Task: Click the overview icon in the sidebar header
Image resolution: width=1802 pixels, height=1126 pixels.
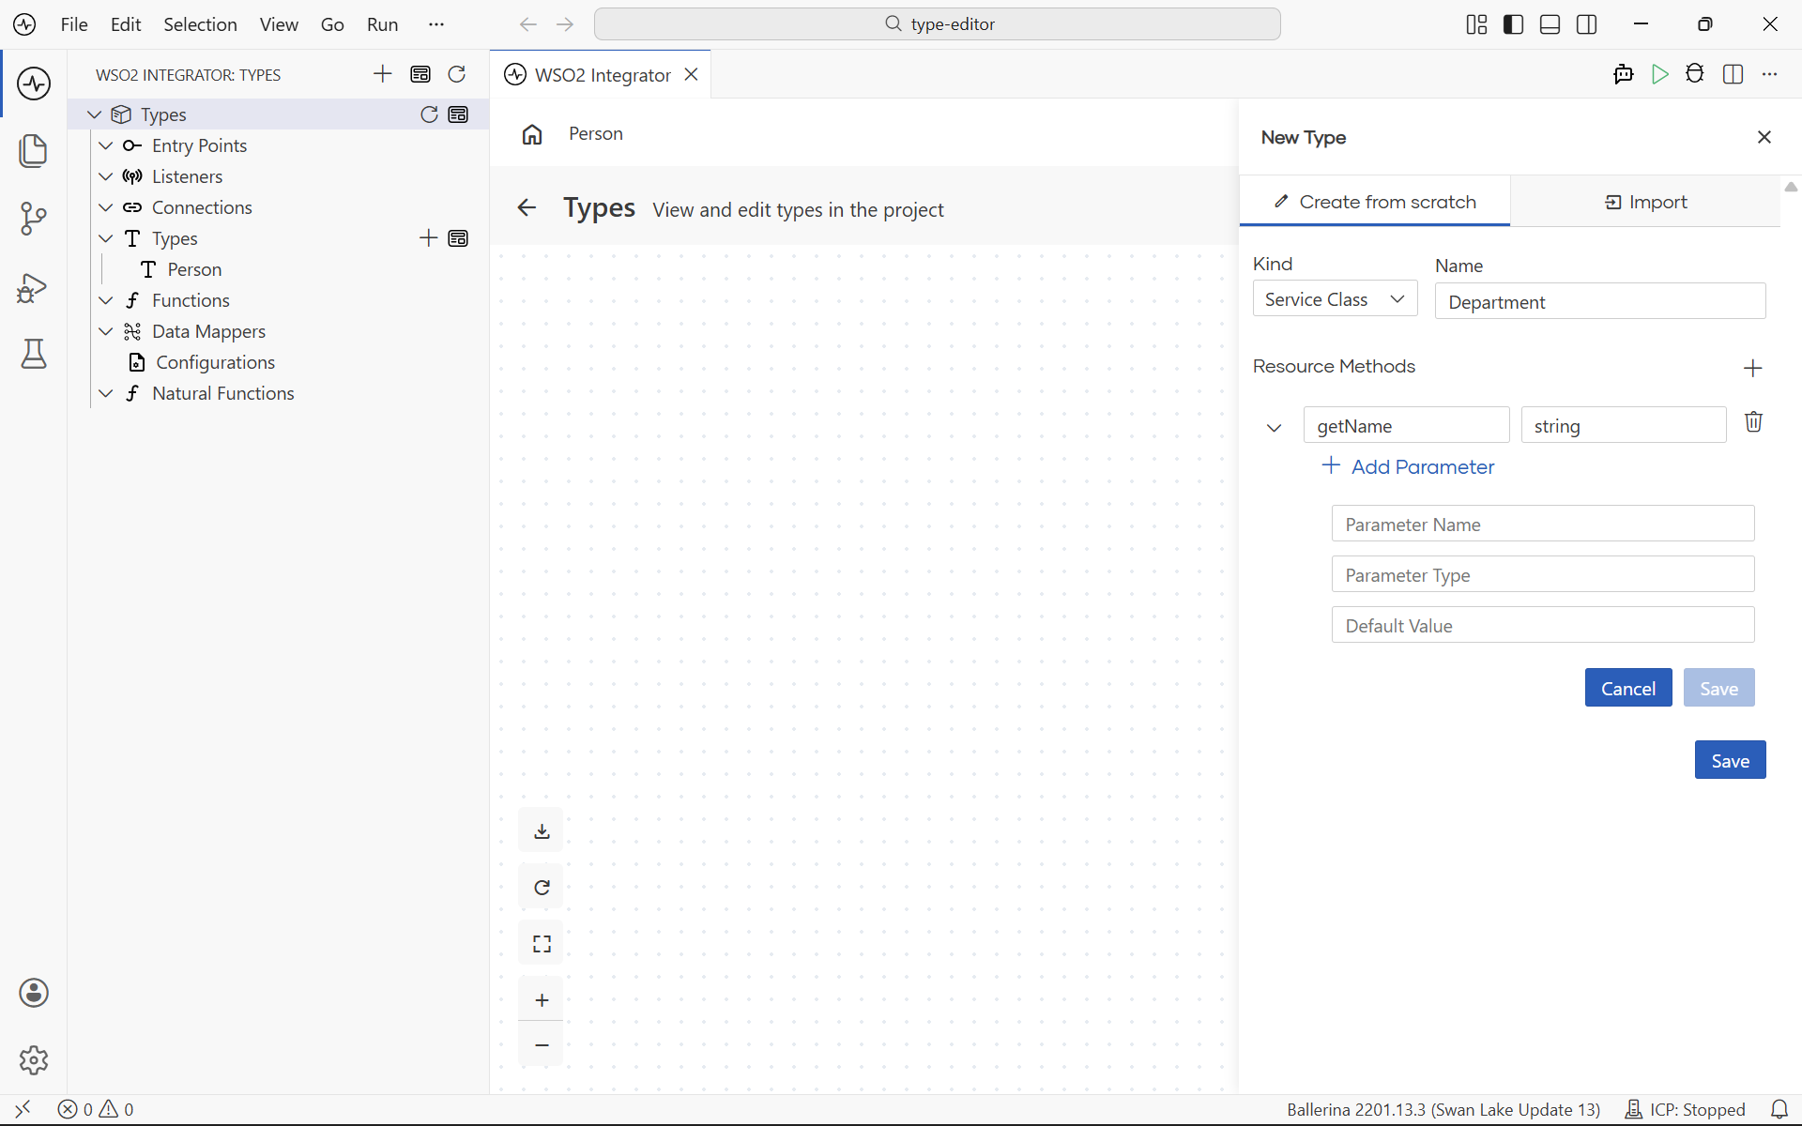Action: coord(420,74)
